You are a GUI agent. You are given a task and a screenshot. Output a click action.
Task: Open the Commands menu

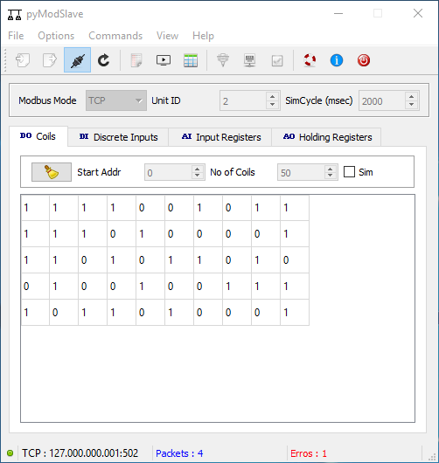coord(115,36)
